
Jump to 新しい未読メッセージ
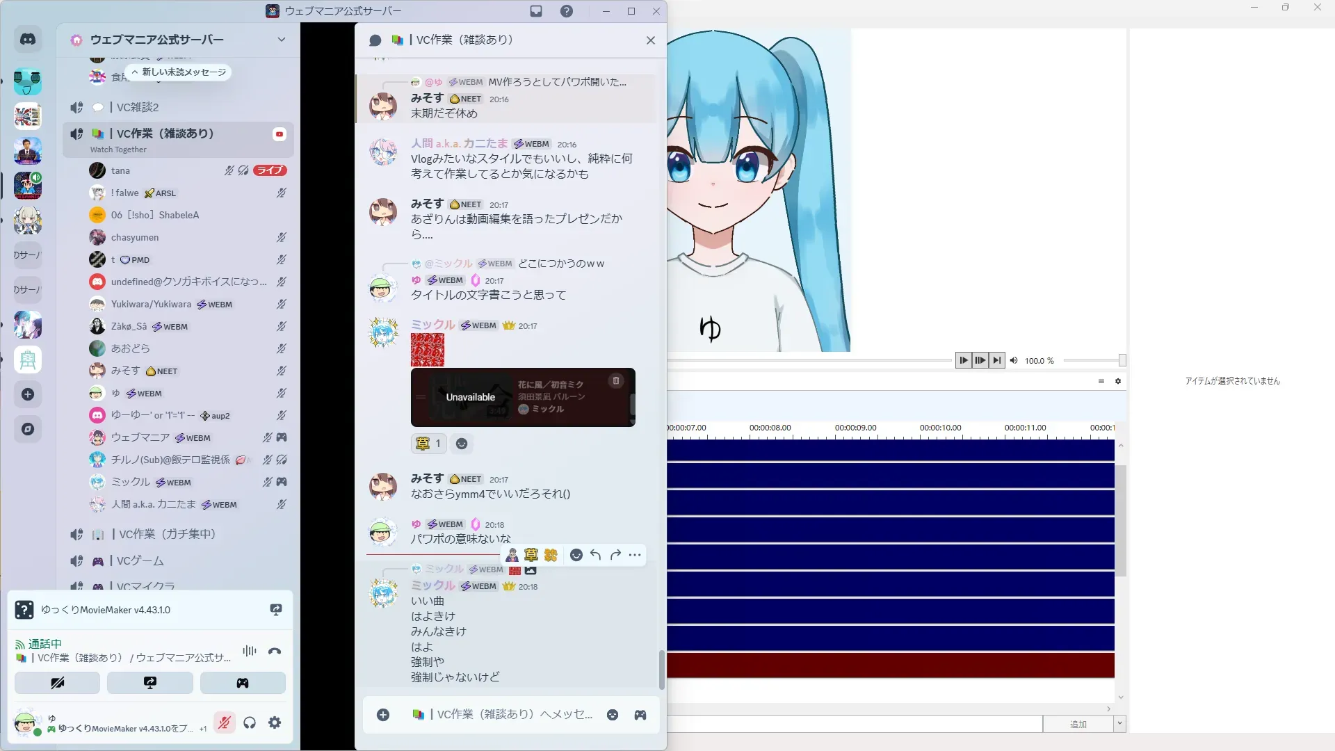(179, 72)
